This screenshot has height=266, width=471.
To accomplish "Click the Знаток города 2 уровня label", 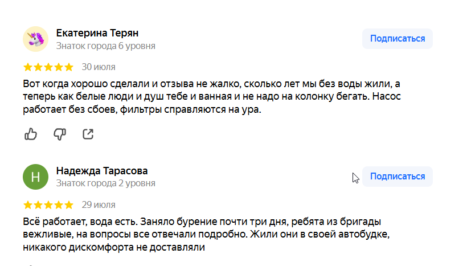I will [x=106, y=183].
